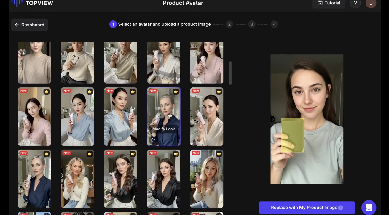Click crown icon on cream blazer avatar
The height and width of the screenshot is (215, 389).
(x=219, y=92)
